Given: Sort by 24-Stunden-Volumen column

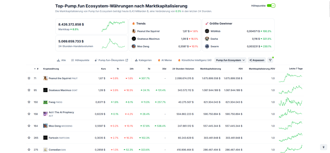Looking at the screenshot, I should 183,69.
